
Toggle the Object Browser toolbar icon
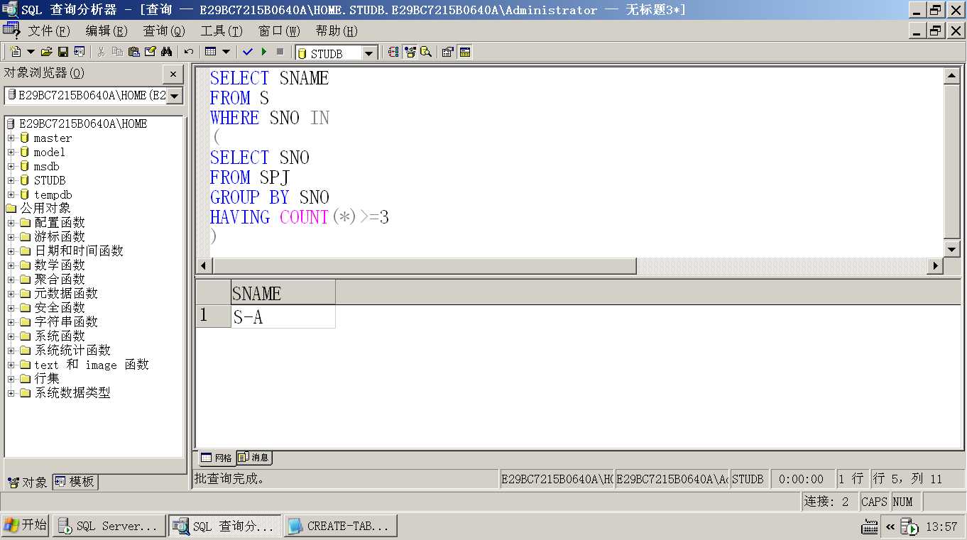tap(410, 52)
